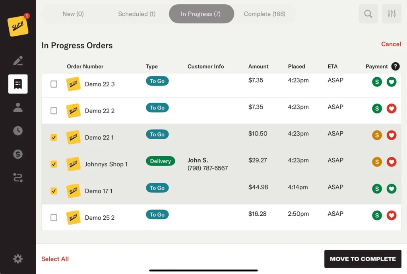
Task: Click the Select All link
Action: click(55, 259)
